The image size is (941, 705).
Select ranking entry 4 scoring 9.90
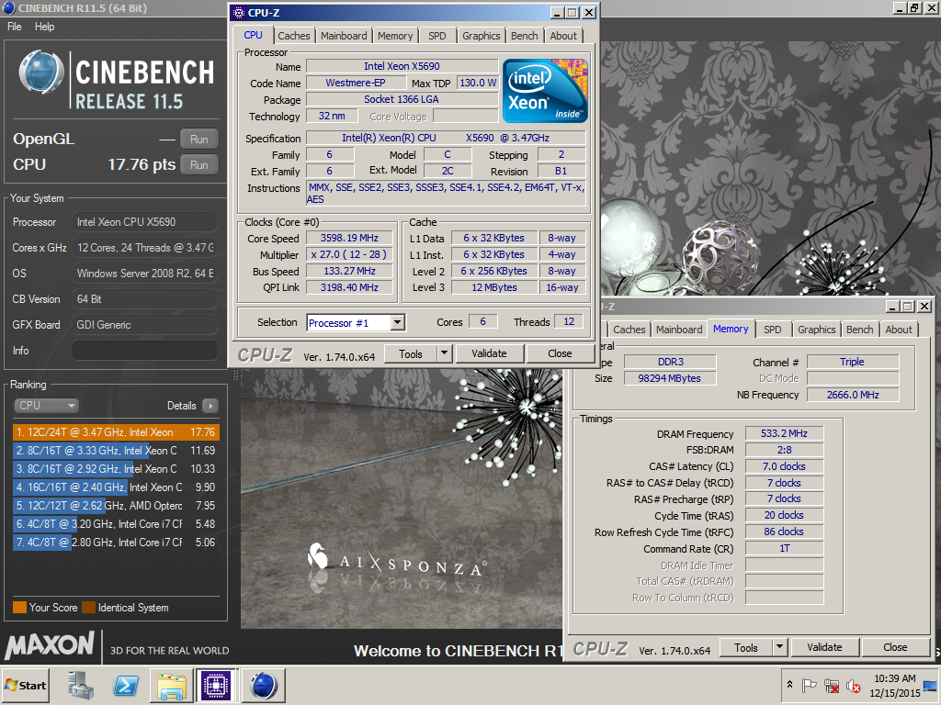pos(116,487)
